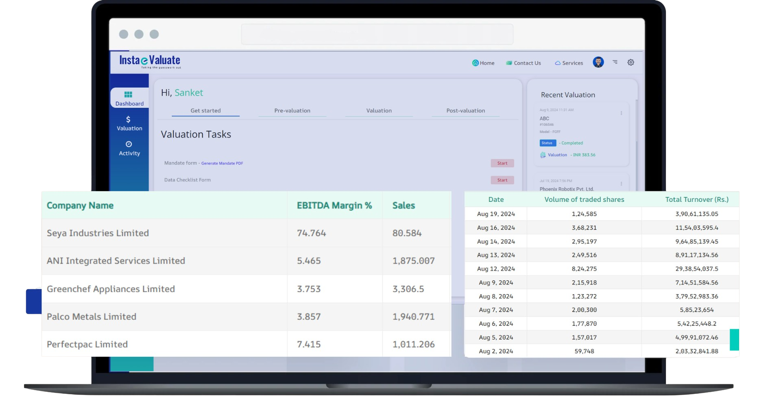The image size is (781, 417).
Task: Open the settings gear icon
Action: pos(630,62)
